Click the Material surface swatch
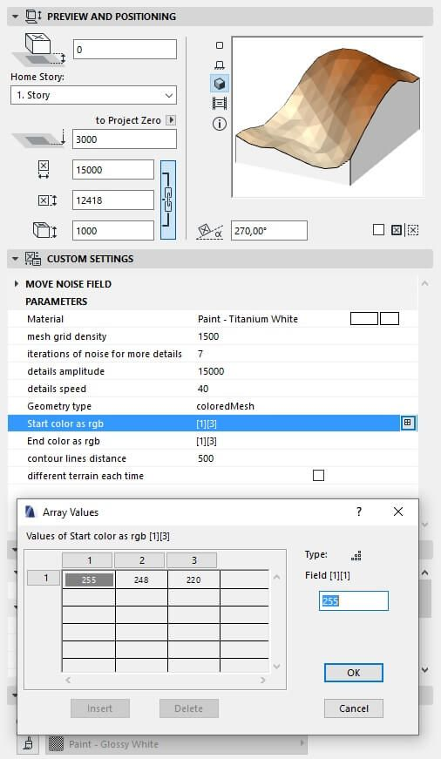Image resolution: width=441 pixels, height=759 pixels. 364,319
